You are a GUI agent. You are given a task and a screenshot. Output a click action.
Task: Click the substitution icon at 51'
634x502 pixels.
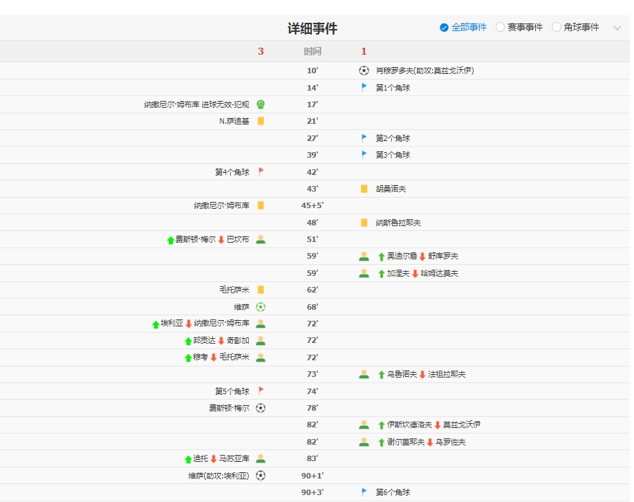coord(261,239)
